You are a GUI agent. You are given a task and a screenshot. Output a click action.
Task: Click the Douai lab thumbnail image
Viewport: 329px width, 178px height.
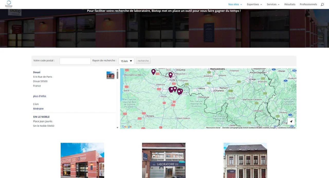111,75
